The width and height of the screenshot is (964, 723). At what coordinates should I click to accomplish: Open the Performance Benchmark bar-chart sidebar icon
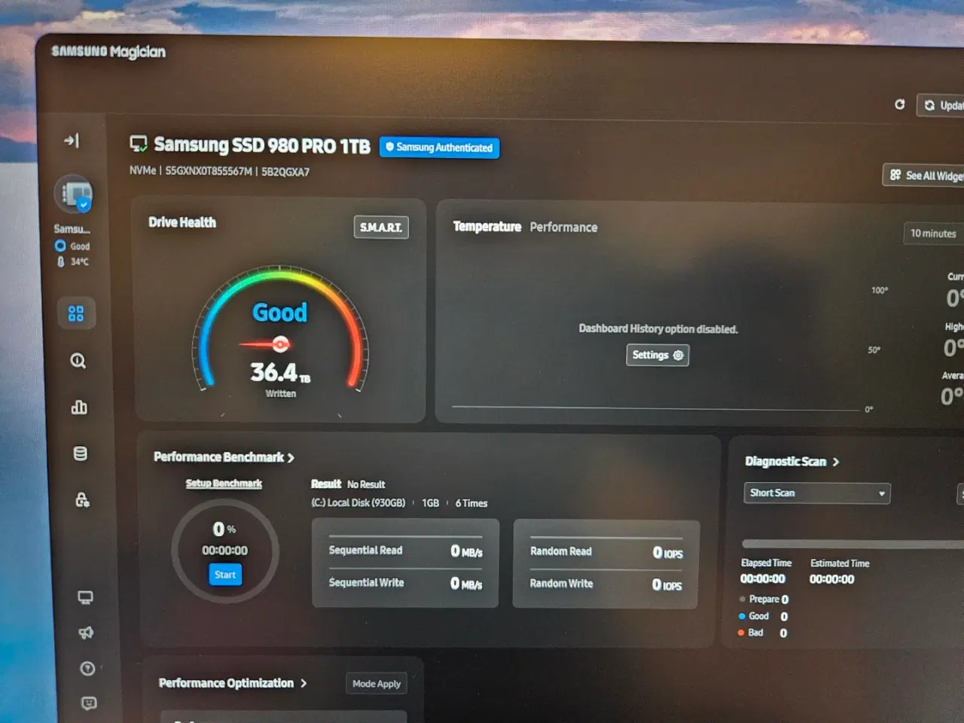(x=79, y=407)
